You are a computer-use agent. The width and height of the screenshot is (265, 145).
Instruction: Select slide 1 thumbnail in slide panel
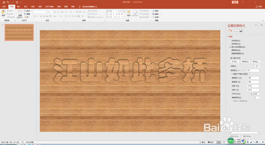(x=19, y=32)
